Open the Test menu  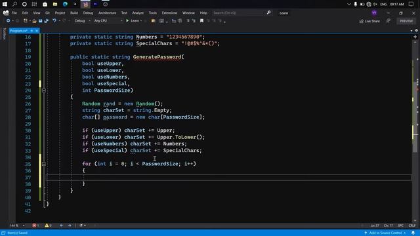124,13
